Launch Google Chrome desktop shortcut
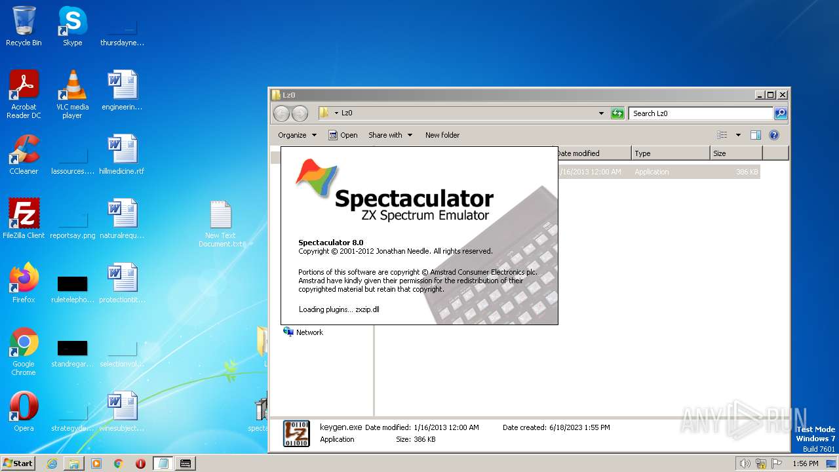This screenshot has width=839, height=472. tap(24, 351)
